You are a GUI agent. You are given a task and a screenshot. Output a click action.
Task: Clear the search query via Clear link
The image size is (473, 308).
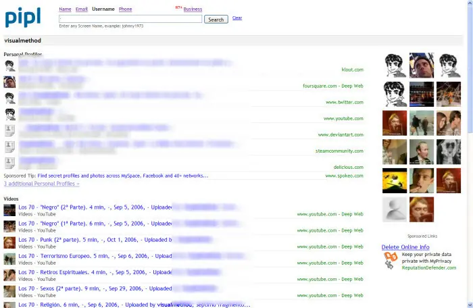click(237, 18)
